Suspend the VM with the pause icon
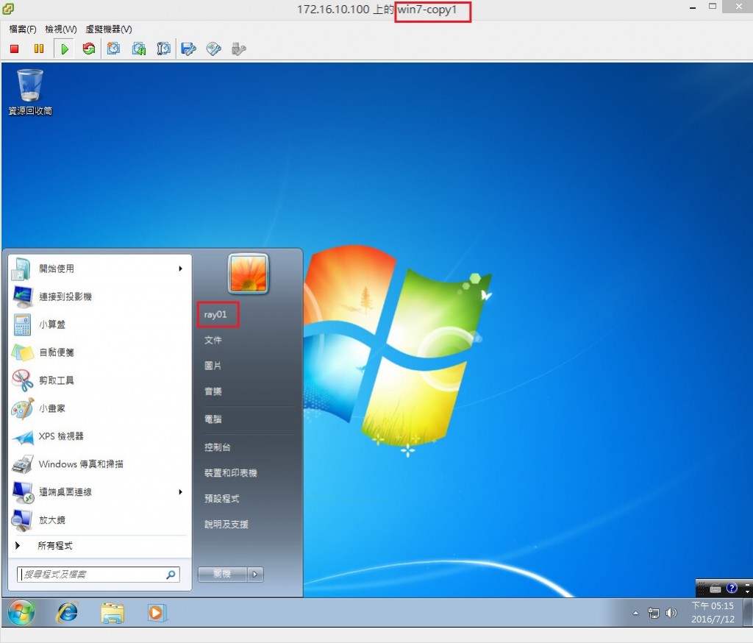The image size is (753, 643). 39,49
